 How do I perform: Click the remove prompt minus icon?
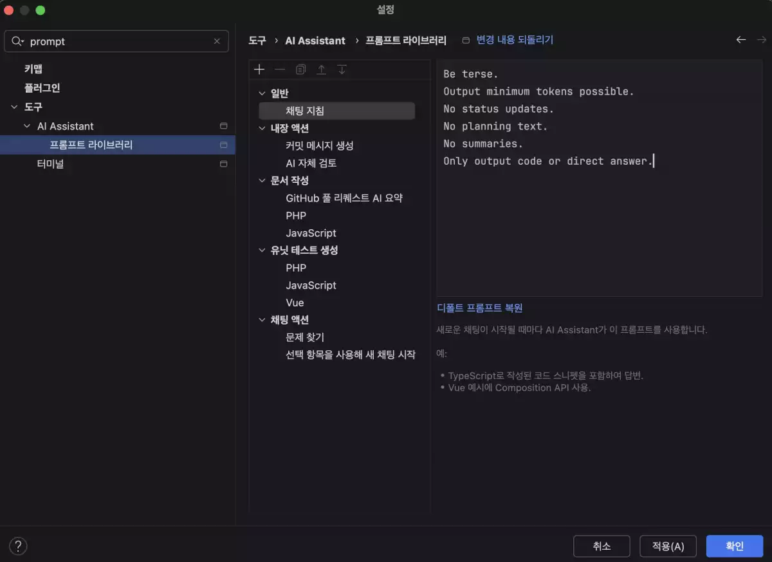point(280,70)
